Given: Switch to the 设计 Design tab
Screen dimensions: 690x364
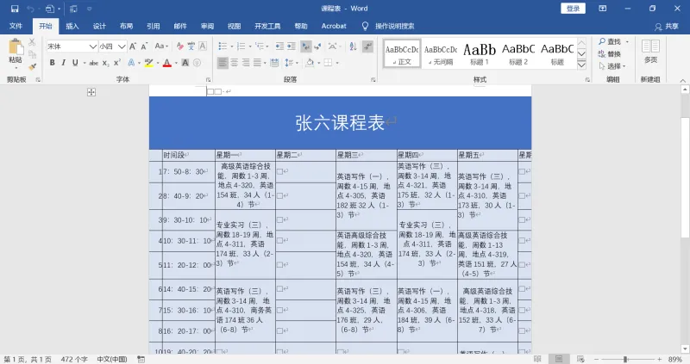Looking at the screenshot, I should (x=99, y=26).
